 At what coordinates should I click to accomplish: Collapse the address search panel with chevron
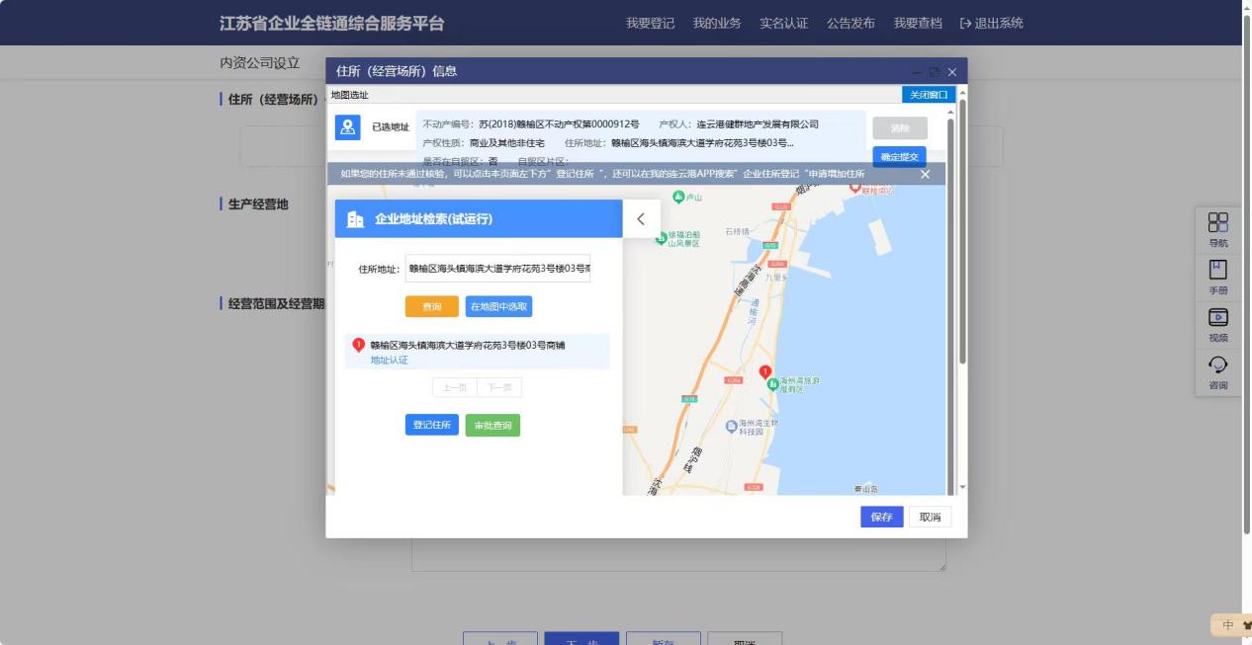641,219
